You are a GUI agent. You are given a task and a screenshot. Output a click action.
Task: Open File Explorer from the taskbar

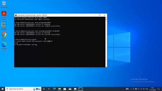[x=59, y=89]
